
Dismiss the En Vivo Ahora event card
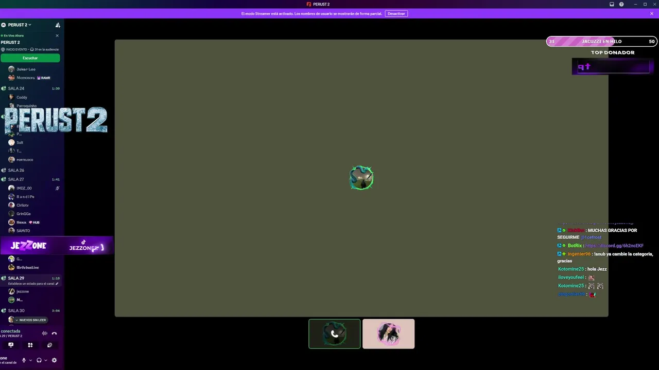click(x=57, y=35)
